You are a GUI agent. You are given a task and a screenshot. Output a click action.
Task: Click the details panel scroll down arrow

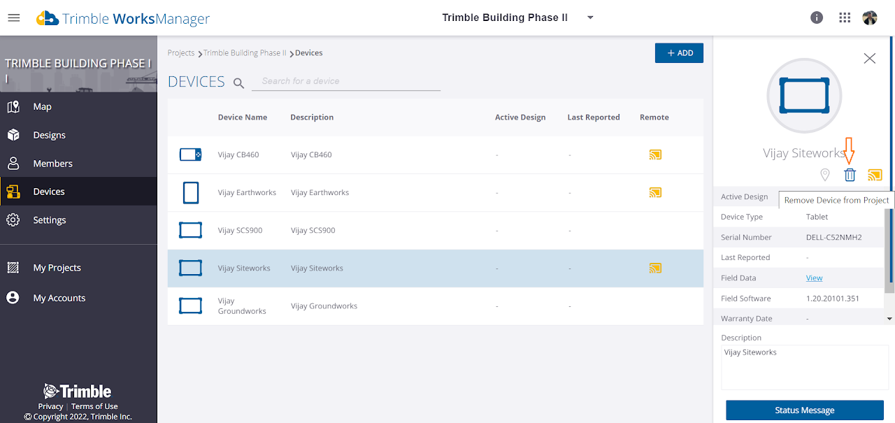[x=889, y=319]
